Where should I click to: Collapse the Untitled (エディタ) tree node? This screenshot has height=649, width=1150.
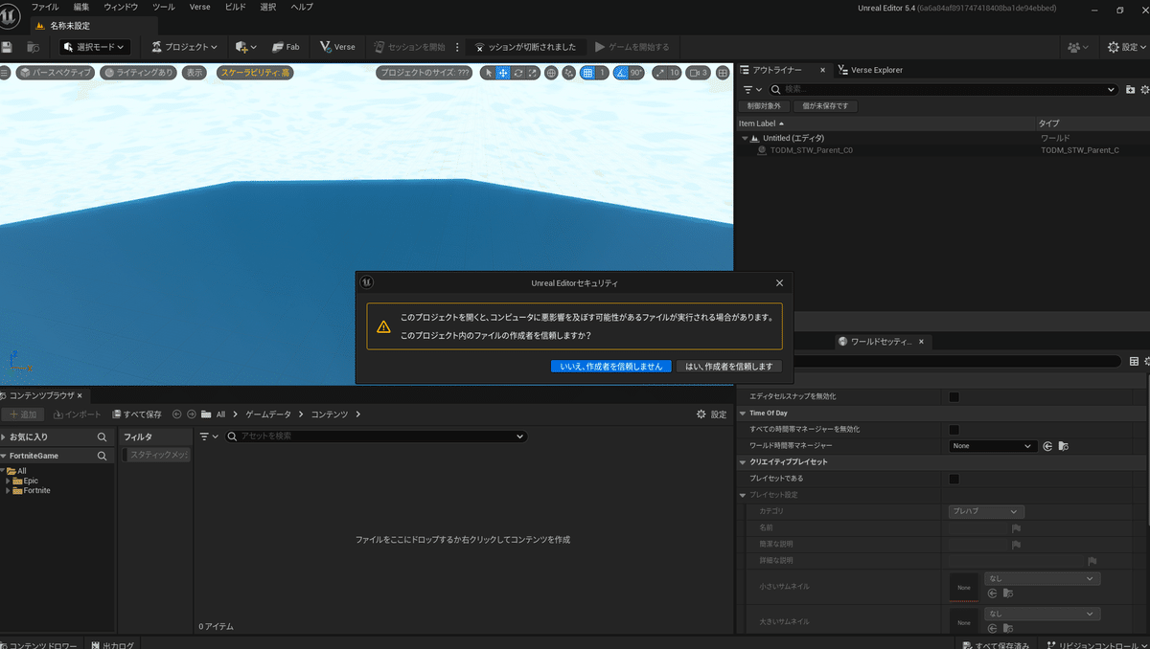point(745,138)
